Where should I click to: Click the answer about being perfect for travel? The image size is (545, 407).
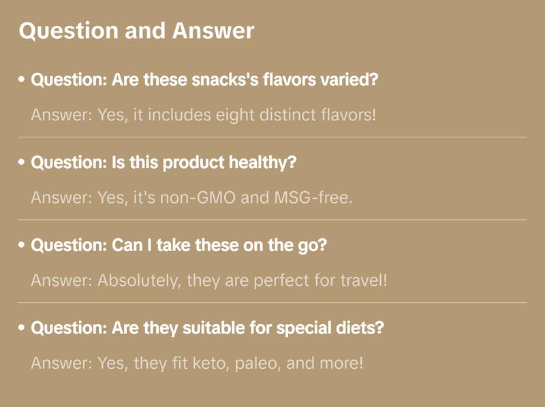[208, 280]
